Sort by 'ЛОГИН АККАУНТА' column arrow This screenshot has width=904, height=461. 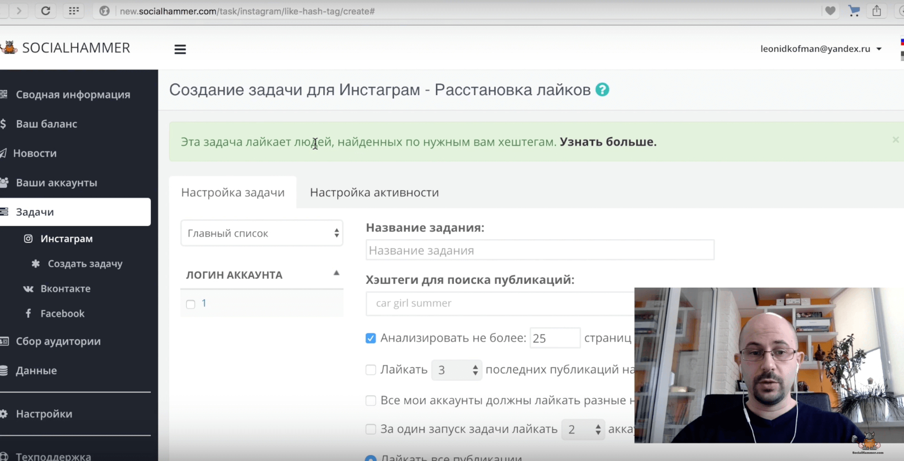336,273
